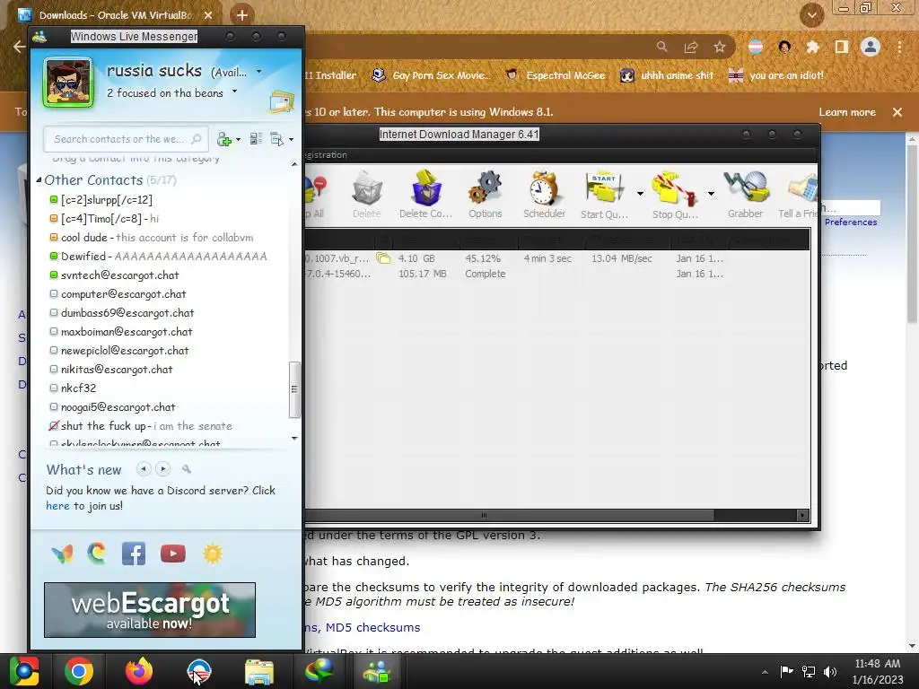Dismiss the Windows 8.1 warning banner
919x689 pixels.
897,112
